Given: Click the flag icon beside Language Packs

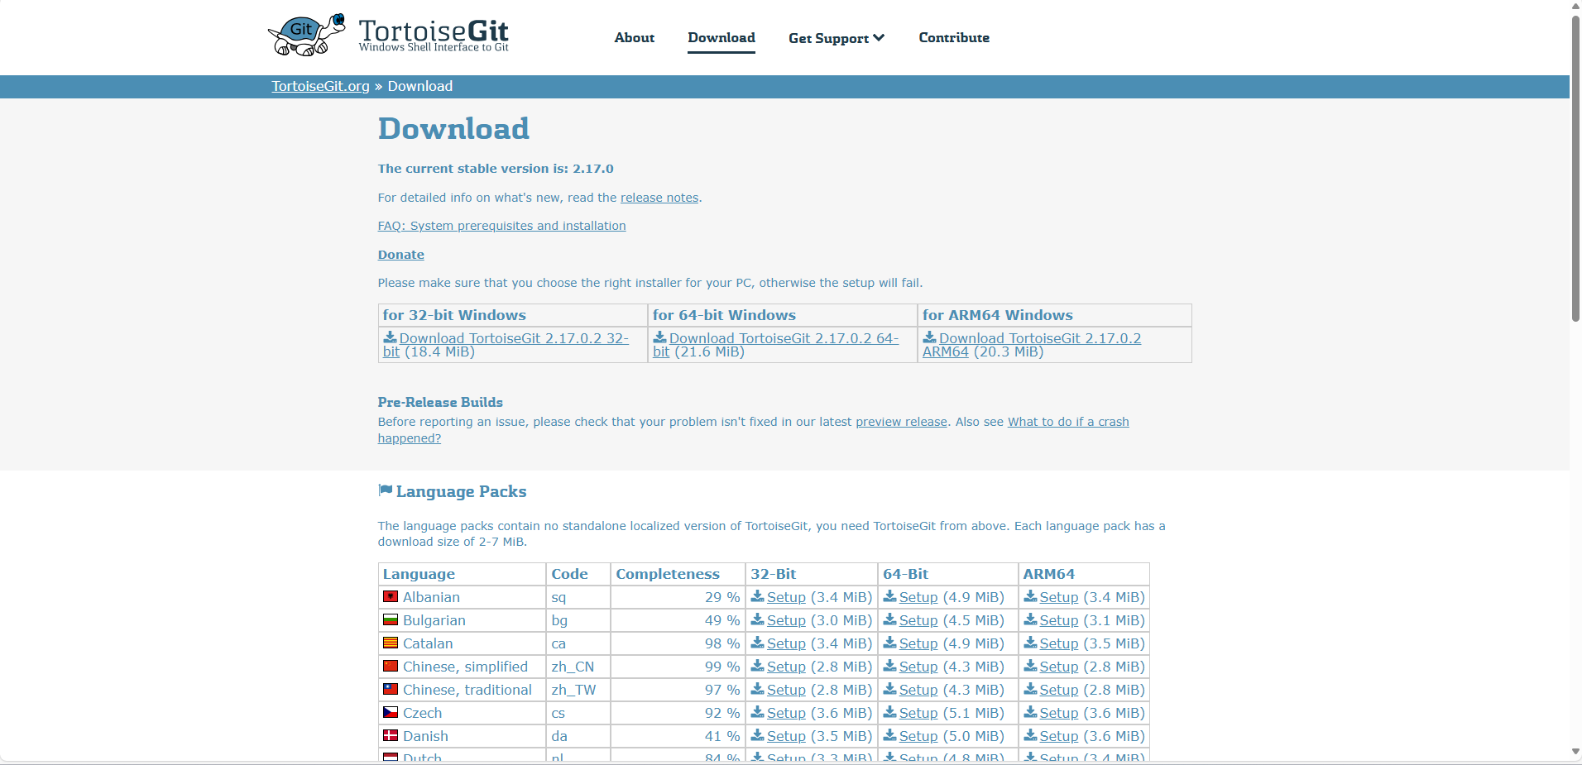Looking at the screenshot, I should coord(385,490).
